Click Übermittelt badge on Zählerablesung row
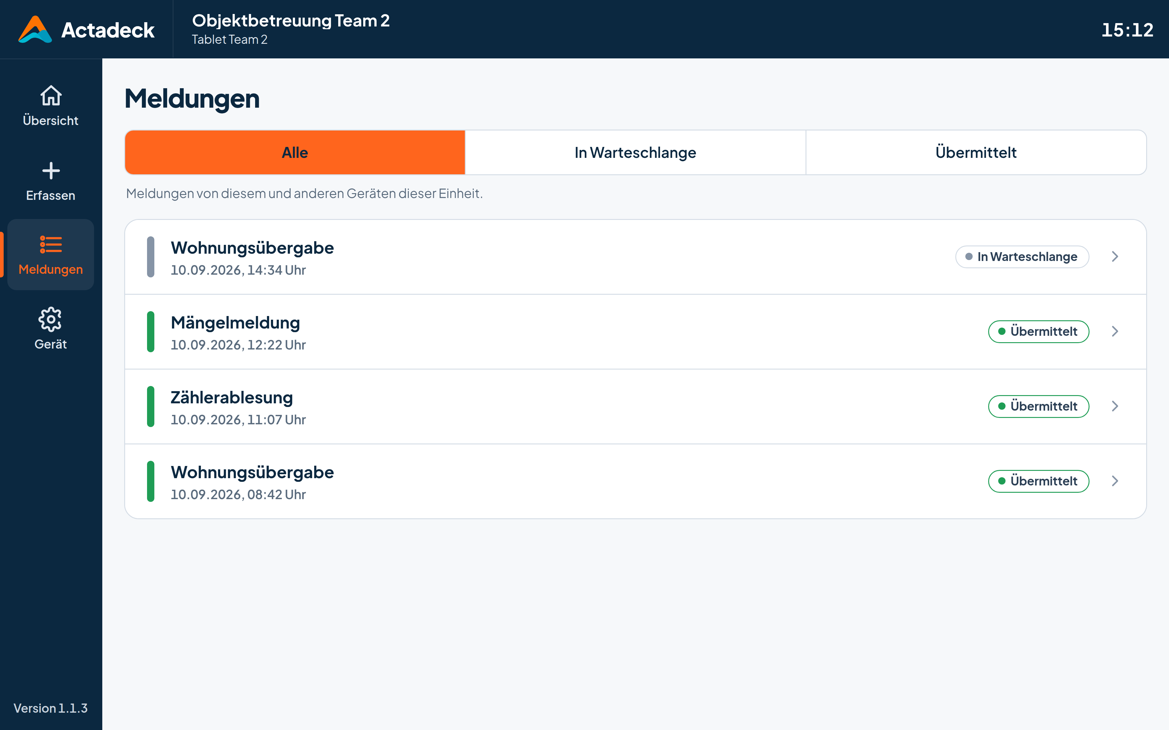The image size is (1169, 730). click(1039, 407)
